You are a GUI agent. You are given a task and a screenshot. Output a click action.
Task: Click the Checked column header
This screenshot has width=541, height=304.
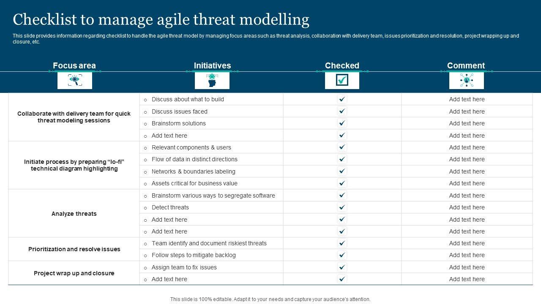point(342,65)
